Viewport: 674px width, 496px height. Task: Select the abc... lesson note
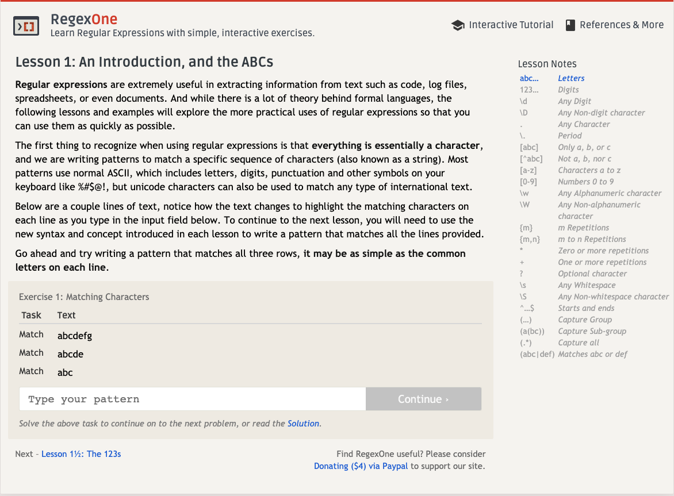pos(529,78)
